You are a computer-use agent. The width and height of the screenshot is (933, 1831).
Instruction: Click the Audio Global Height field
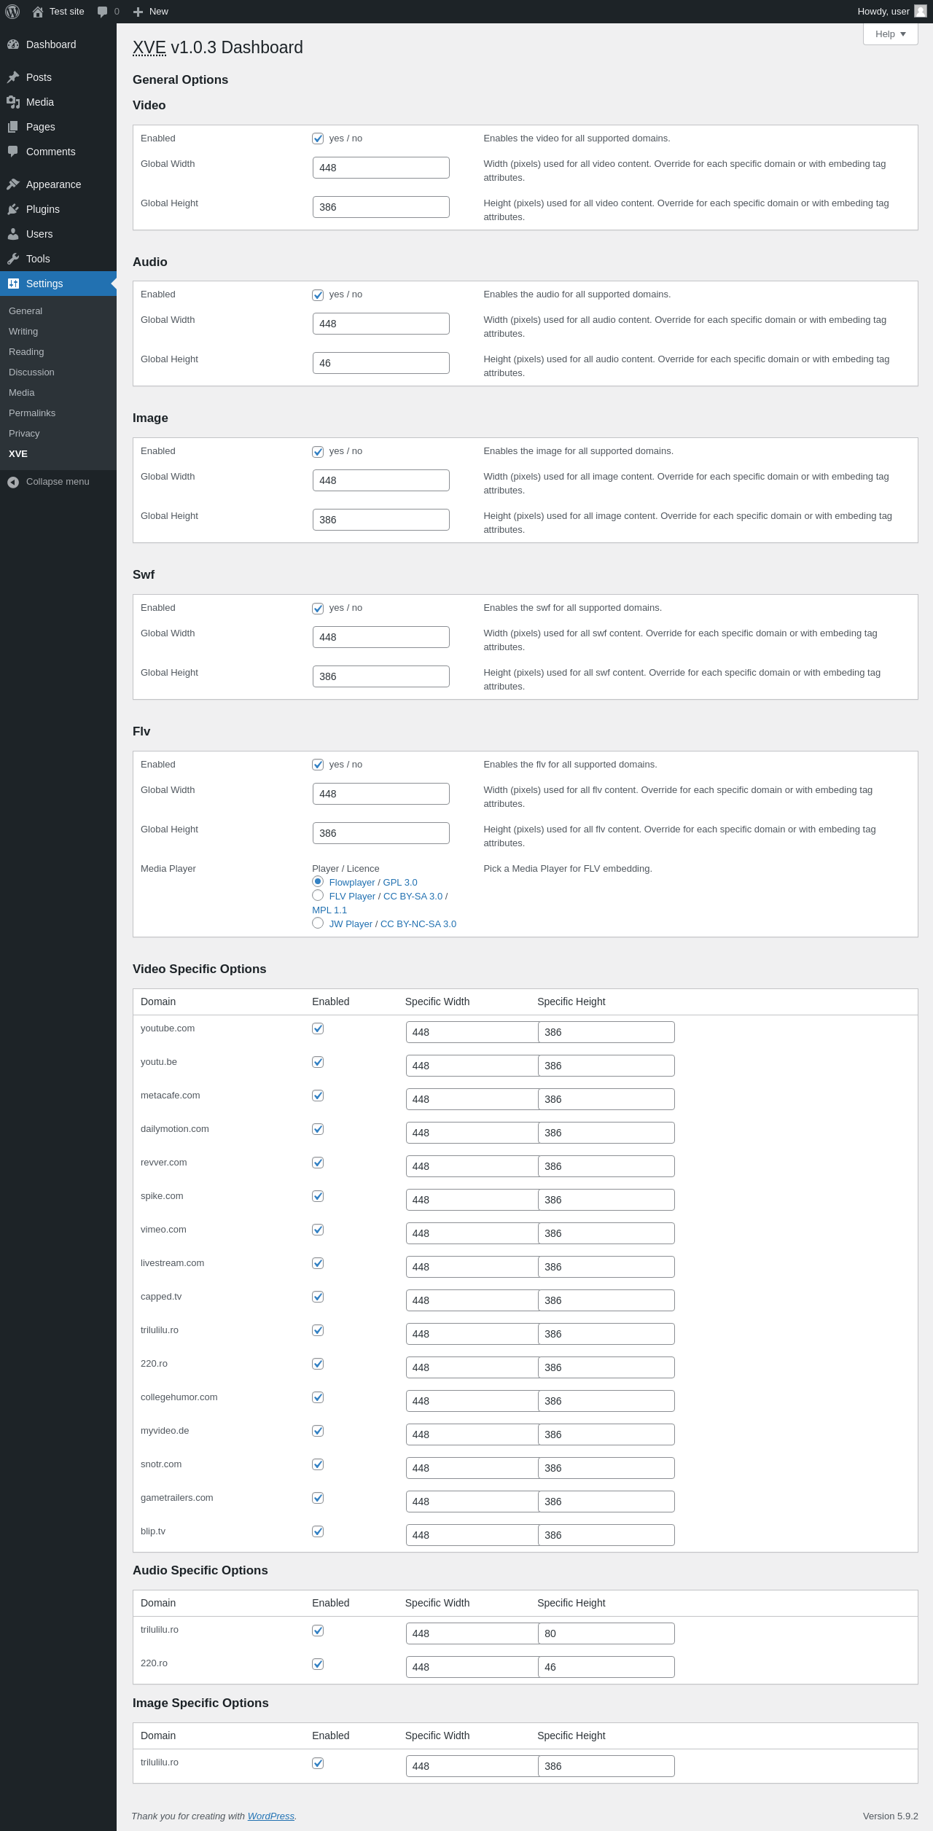click(381, 363)
